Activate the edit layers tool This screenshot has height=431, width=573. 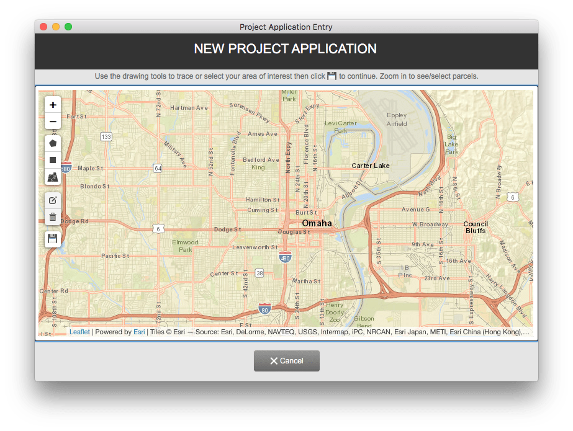53,200
